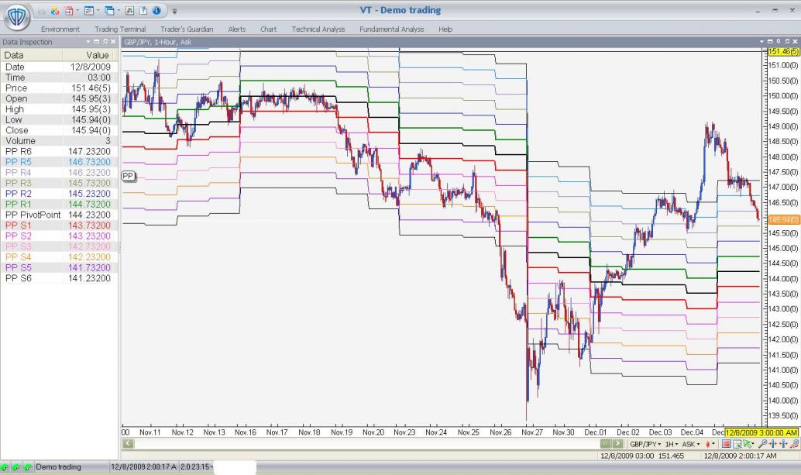
Task: Open the ASK price type dropdown
Action: click(x=691, y=444)
